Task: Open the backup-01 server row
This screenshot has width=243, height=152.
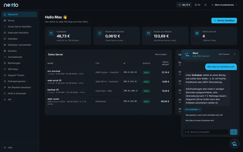Action: [108, 91]
